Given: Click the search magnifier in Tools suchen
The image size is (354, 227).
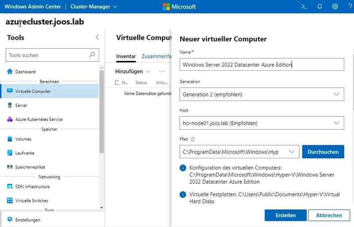Looking at the screenshot, I should click(x=92, y=55).
